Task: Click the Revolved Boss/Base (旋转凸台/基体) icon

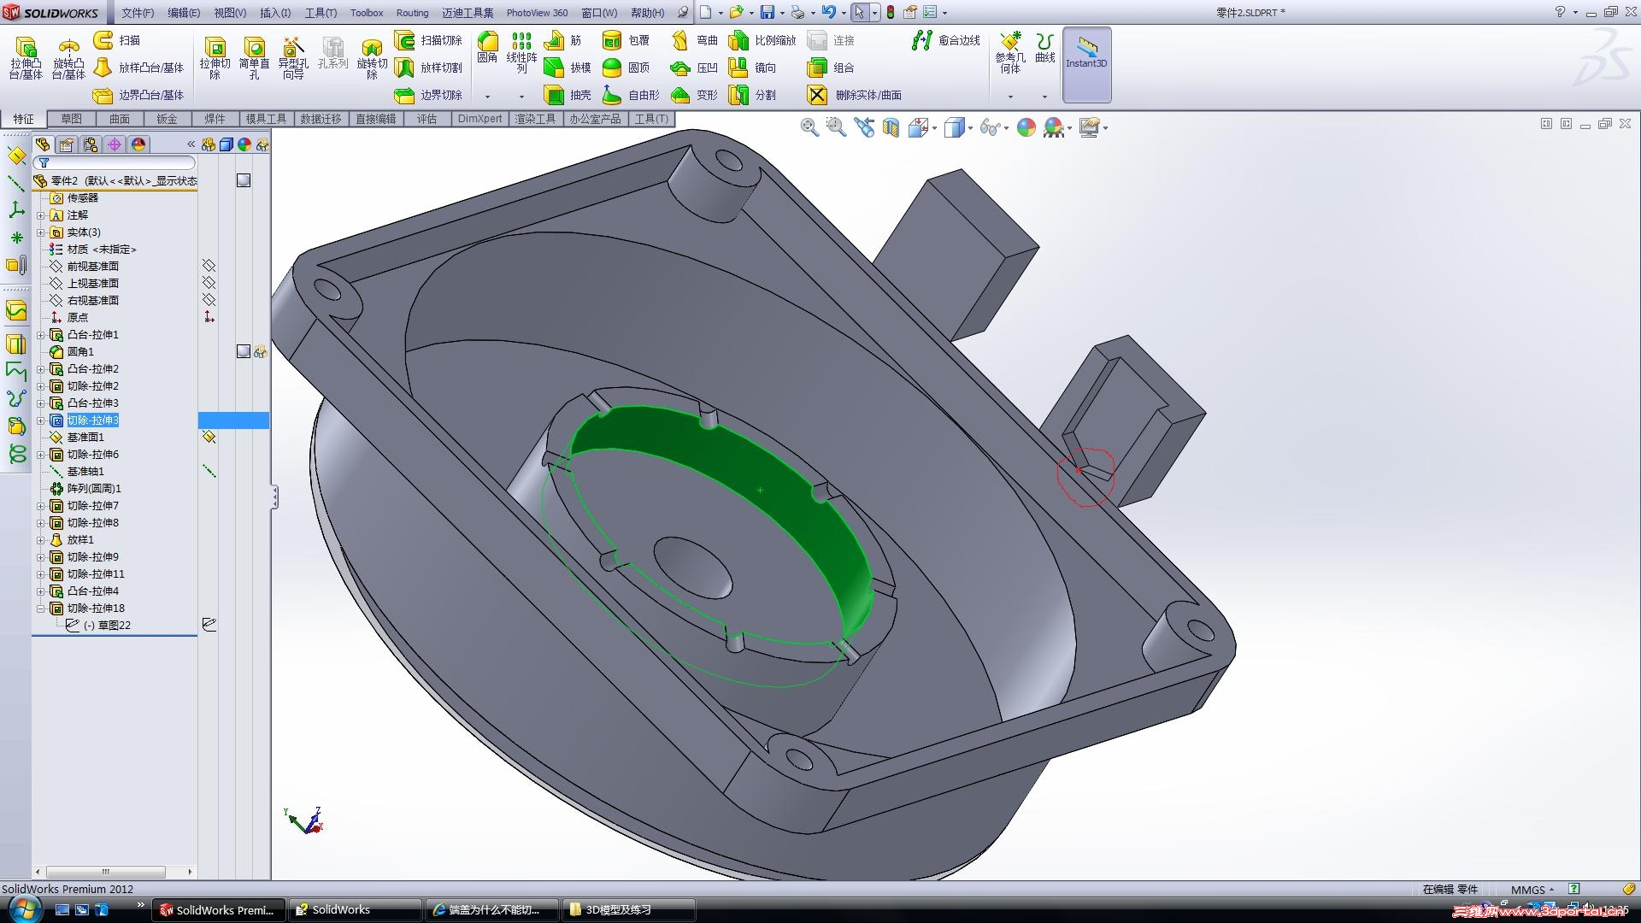Action: 68,49
